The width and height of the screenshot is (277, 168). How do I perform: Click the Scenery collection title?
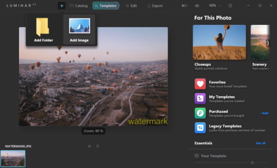(x=259, y=64)
